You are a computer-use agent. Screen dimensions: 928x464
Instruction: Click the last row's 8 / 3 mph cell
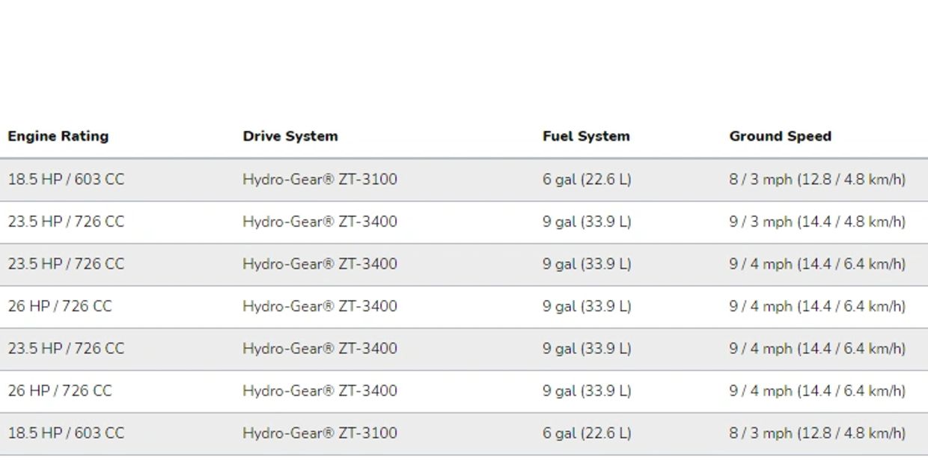click(817, 433)
